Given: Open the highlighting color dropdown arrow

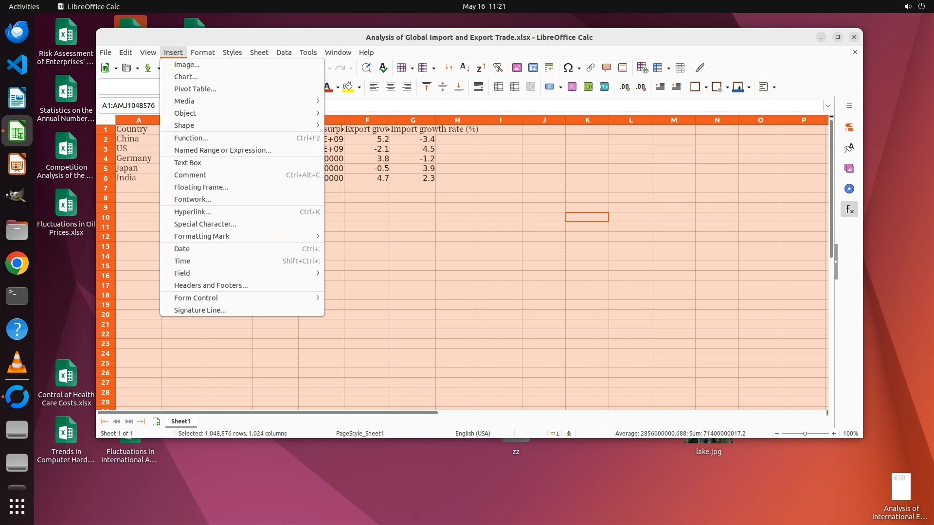Looking at the screenshot, I should [359, 87].
